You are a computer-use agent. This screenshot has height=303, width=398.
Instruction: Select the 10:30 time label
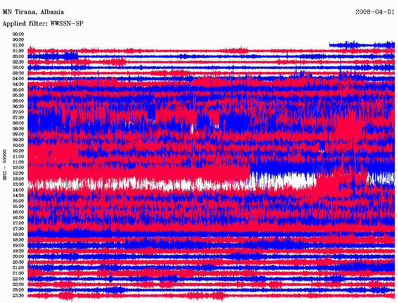click(18, 151)
